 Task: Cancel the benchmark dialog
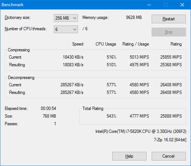click(x=169, y=156)
